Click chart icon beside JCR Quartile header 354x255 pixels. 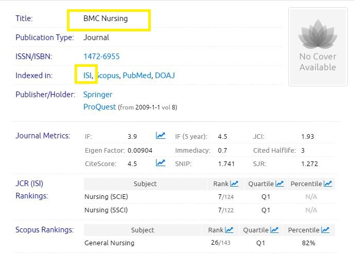tap(279, 184)
